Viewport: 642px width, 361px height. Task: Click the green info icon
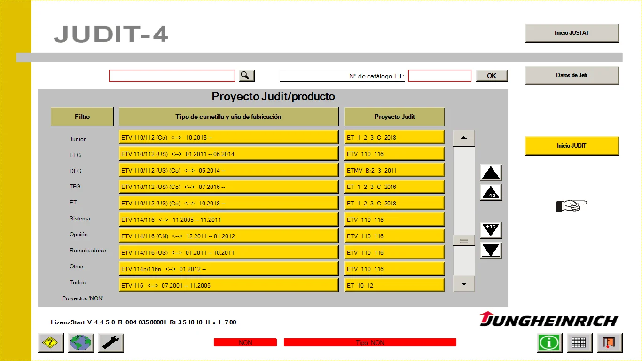coord(549,343)
